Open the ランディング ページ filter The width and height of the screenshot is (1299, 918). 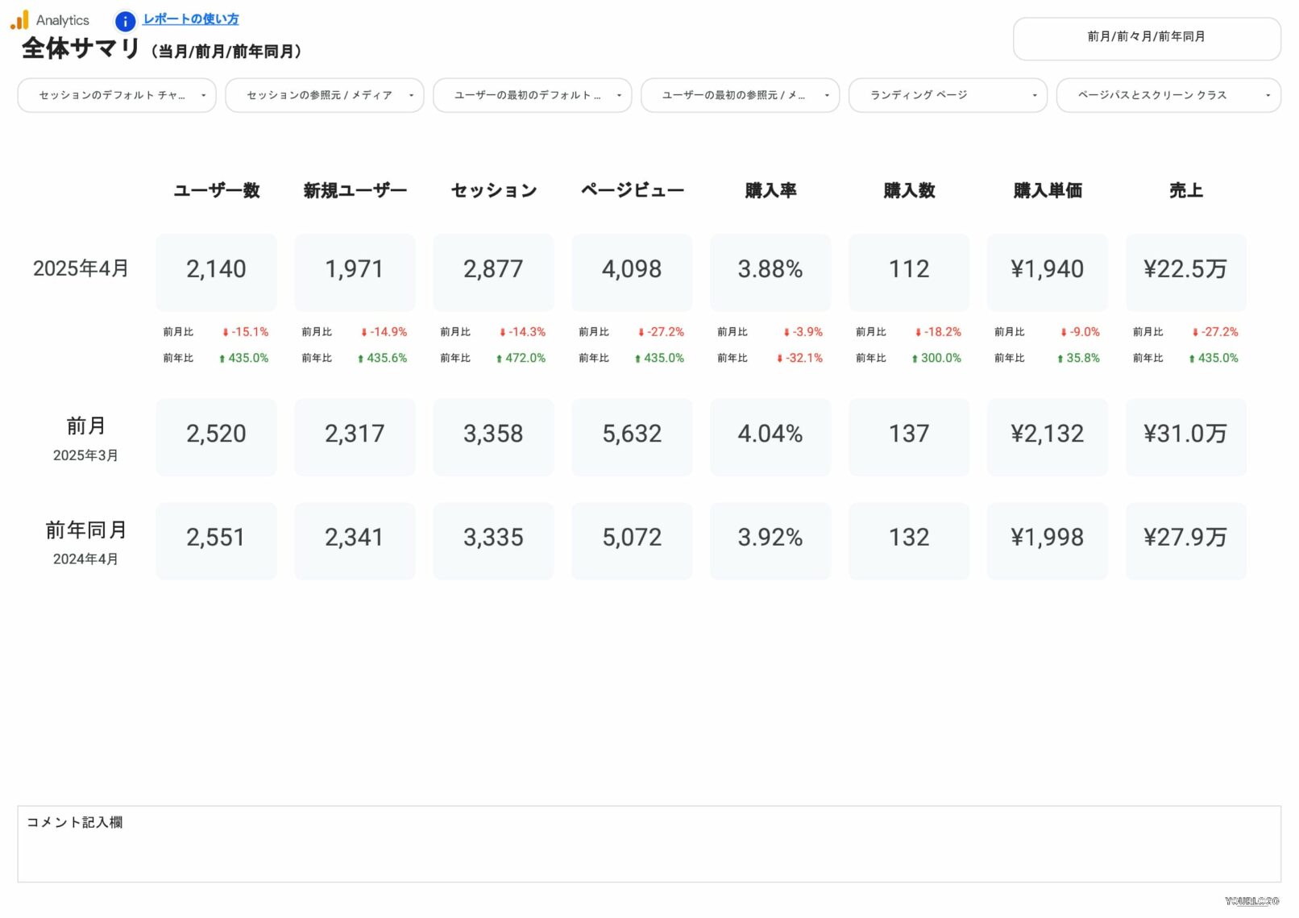pos(948,95)
